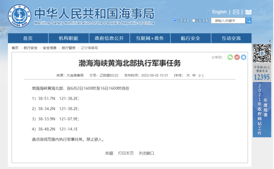Open the 互联网+政务 navigation menu

(x=150, y=38)
